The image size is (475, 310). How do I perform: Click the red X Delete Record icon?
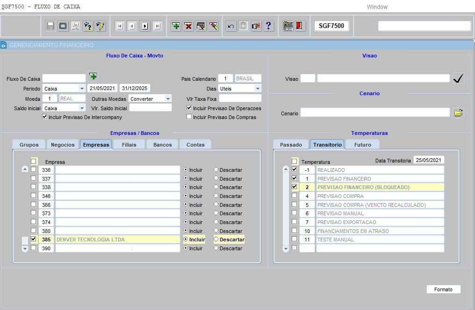pyautogui.click(x=188, y=26)
